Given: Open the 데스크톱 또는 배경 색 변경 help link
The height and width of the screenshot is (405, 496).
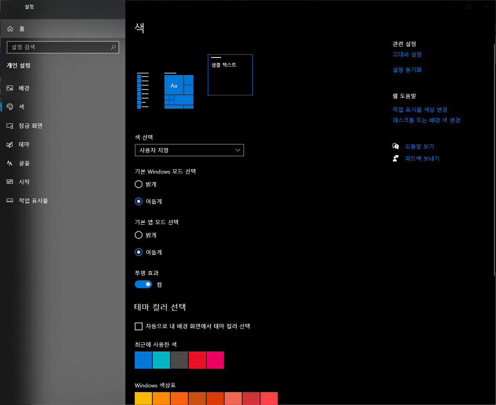Looking at the screenshot, I should [426, 120].
